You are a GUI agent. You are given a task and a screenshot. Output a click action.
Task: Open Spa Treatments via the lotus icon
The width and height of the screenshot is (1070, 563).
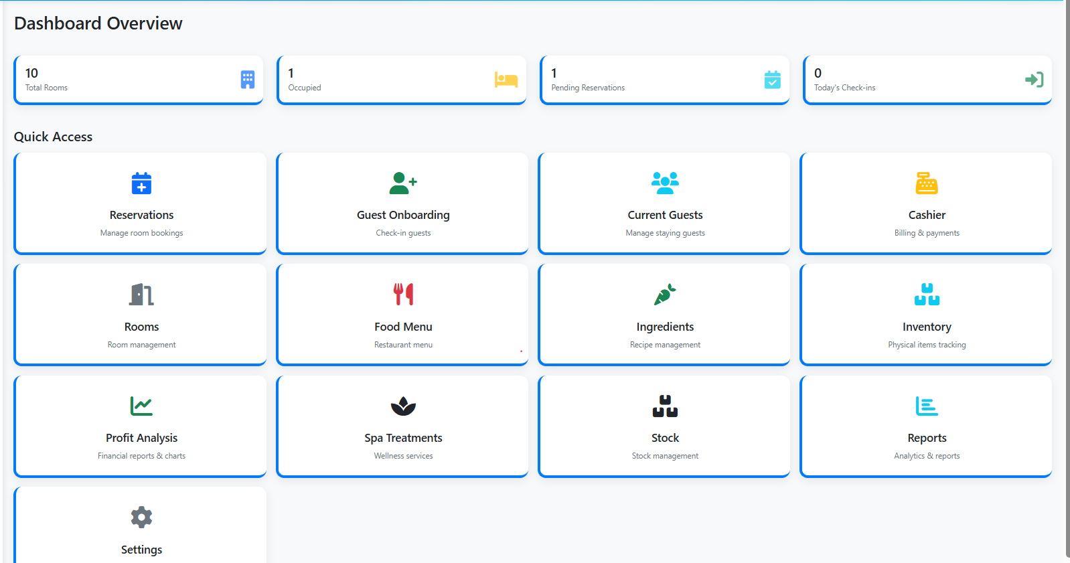403,406
